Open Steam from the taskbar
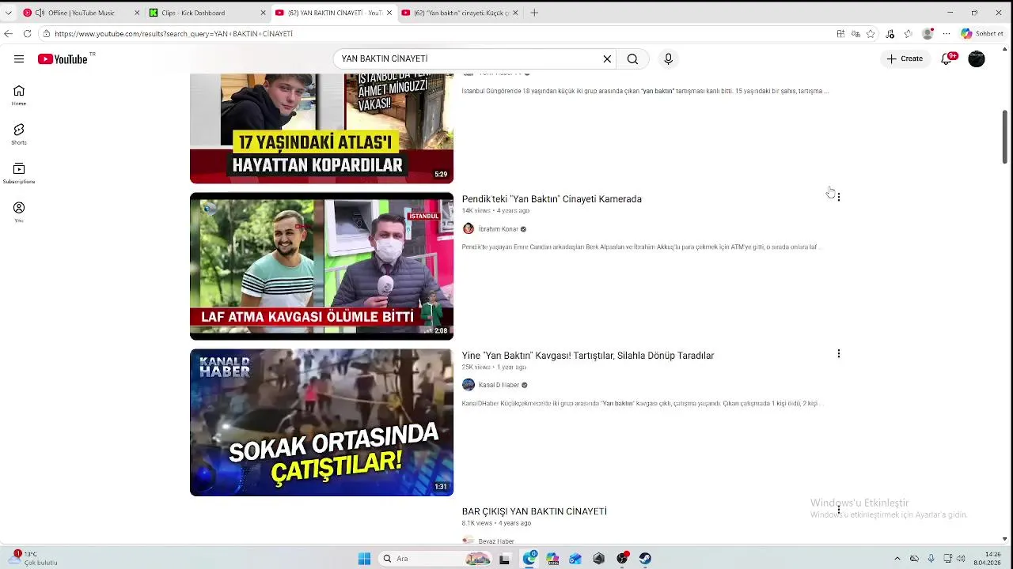Image resolution: width=1013 pixels, height=569 pixels. click(645, 559)
